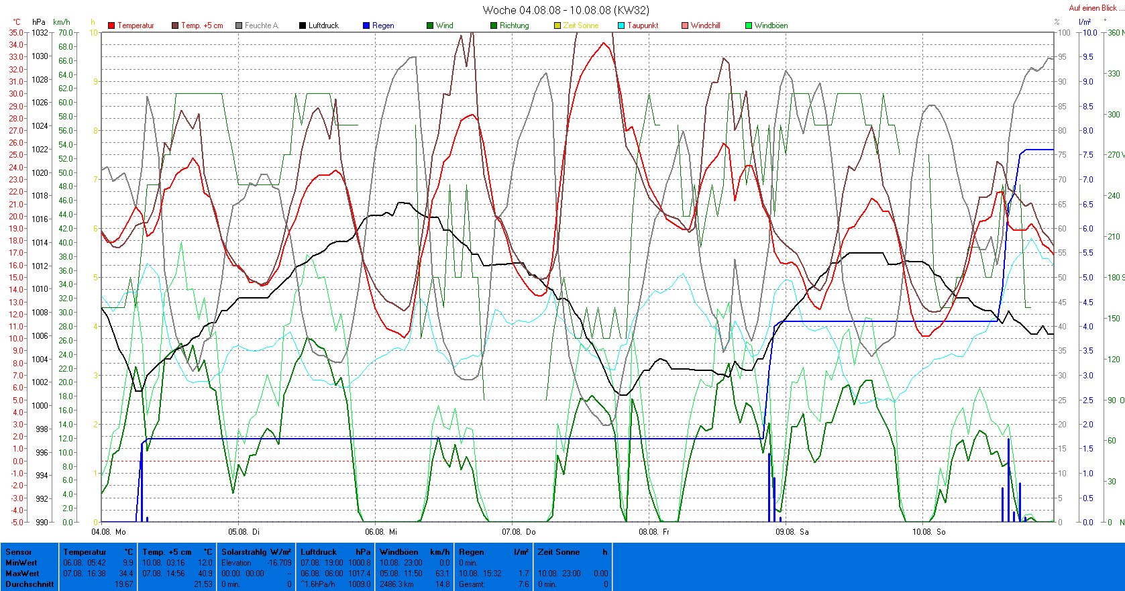The image size is (1125, 591).
Task: Click the bright green Windböen legend square
Action: pyautogui.click(x=749, y=25)
